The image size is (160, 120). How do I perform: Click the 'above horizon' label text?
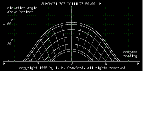[20, 12]
